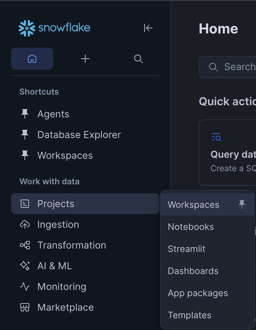The width and height of the screenshot is (256, 330).
Task: Go to the Marketplace
Action: pos(65,307)
